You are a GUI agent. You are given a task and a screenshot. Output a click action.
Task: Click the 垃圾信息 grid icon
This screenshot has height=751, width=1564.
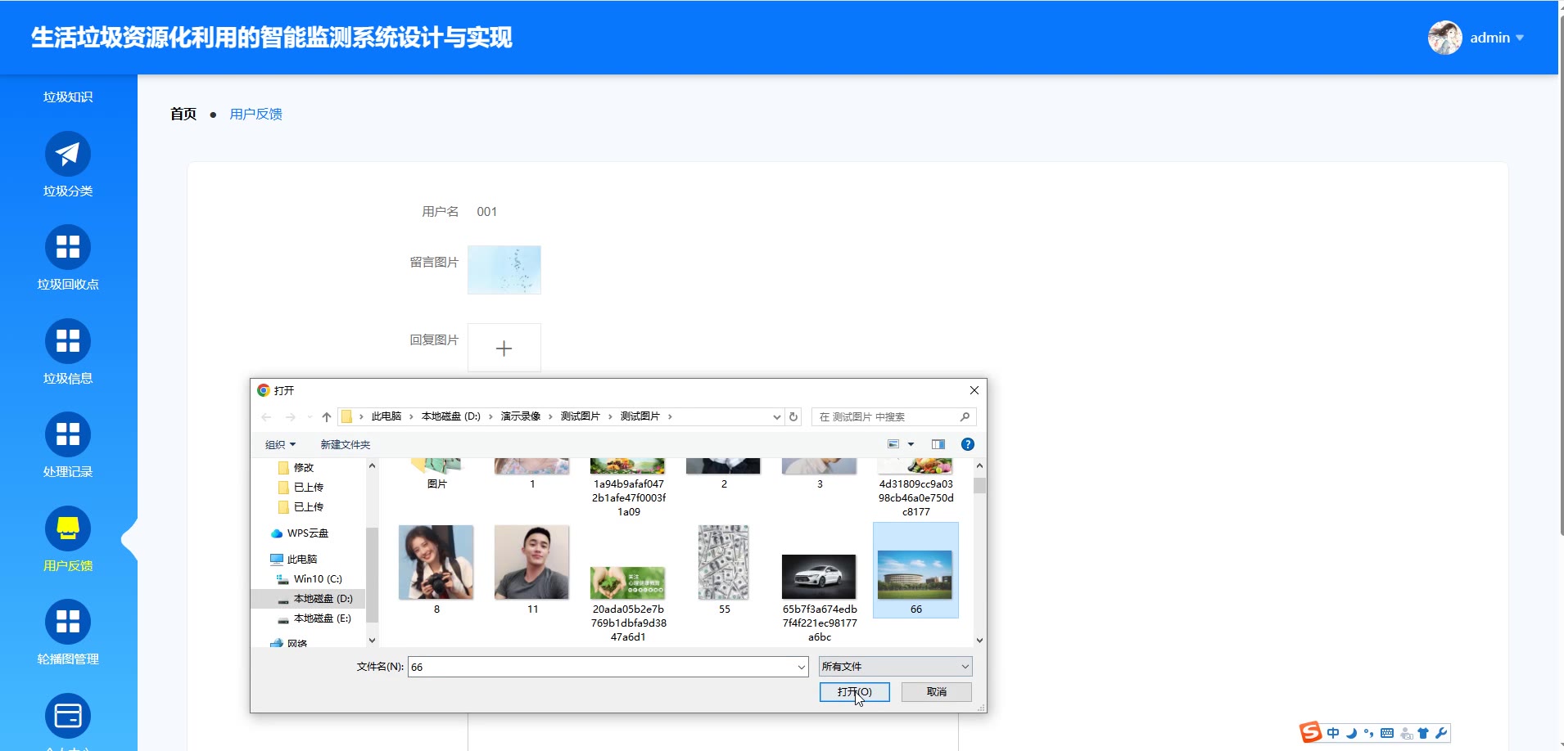[x=67, y=341]
